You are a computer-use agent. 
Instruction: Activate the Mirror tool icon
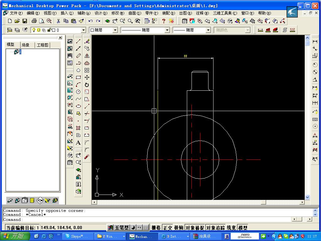87,56
